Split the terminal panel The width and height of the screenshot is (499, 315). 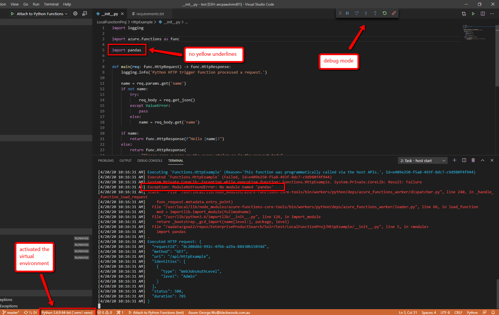[464, 160]
